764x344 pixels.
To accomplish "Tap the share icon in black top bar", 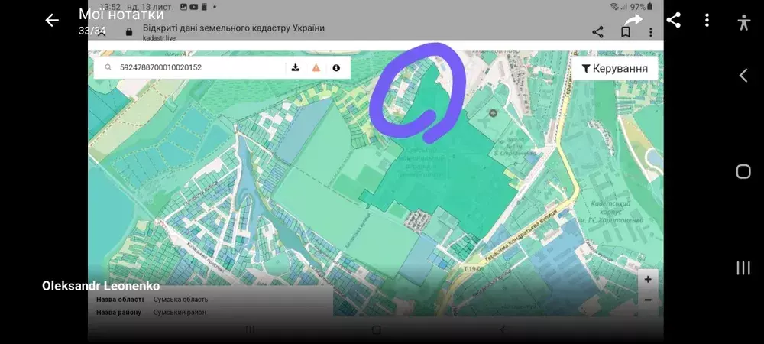I will coord(673,21).
